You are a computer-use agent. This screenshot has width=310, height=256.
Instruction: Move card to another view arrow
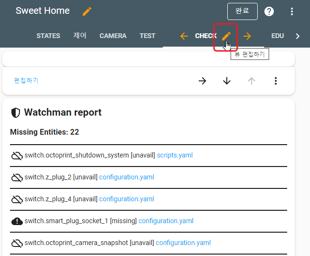point(202,81)
